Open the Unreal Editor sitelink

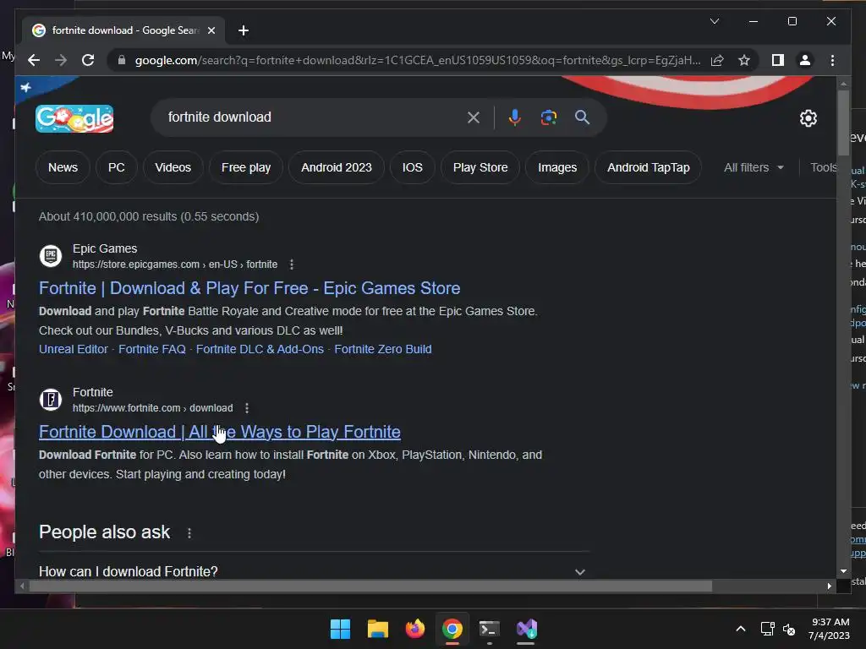(x=74, y=349)
